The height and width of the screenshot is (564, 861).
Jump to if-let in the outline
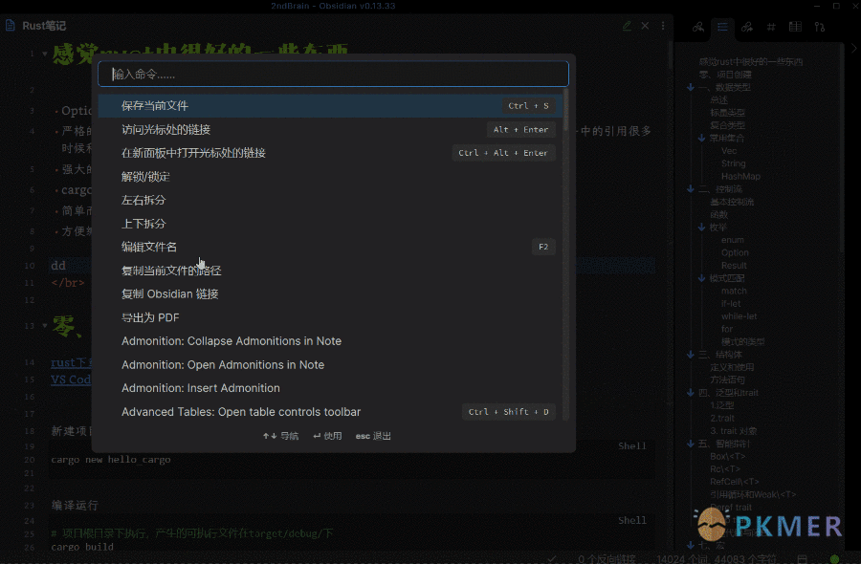click(731, 303)
